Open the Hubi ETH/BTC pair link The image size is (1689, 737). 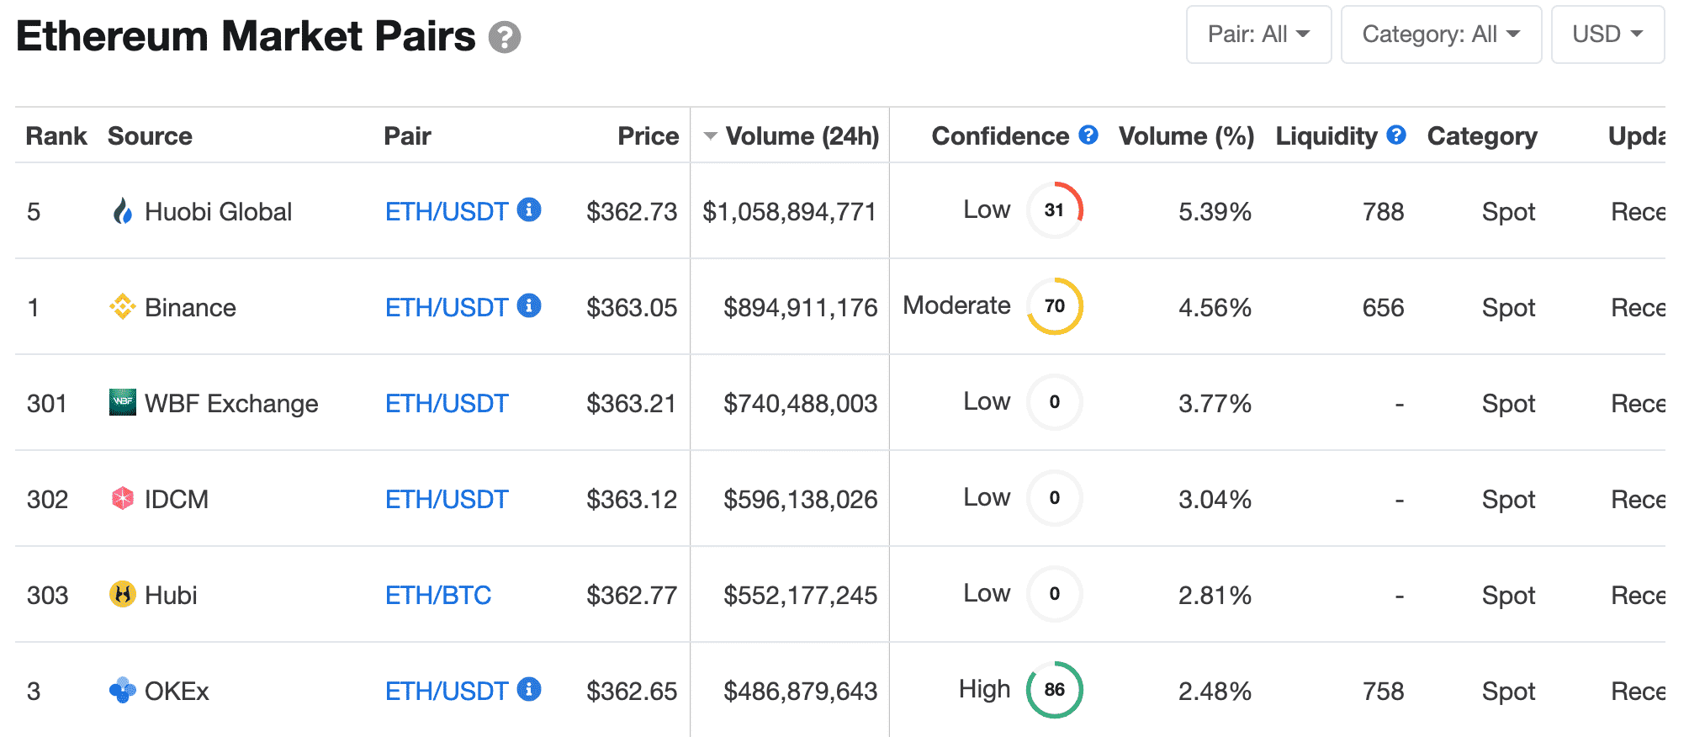(x=438, y=596)
